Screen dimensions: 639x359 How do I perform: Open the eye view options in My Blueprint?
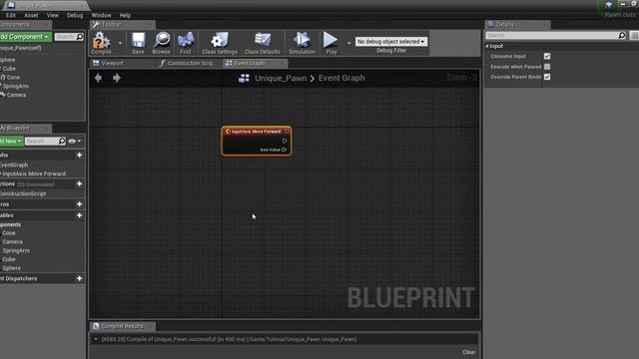(74, 142)
